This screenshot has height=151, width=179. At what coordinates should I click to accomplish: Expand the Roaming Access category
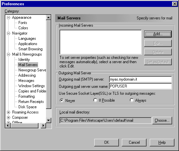pyautogui.click(x=8, y=112)
